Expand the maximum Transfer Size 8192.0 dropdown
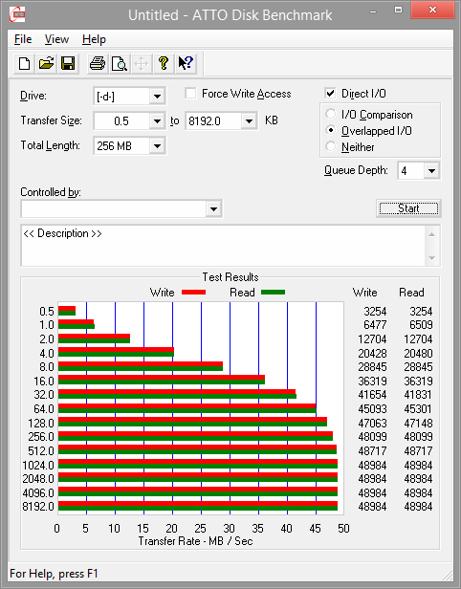The height and width of the screenshot is (589, 461). tap(249, 120)
